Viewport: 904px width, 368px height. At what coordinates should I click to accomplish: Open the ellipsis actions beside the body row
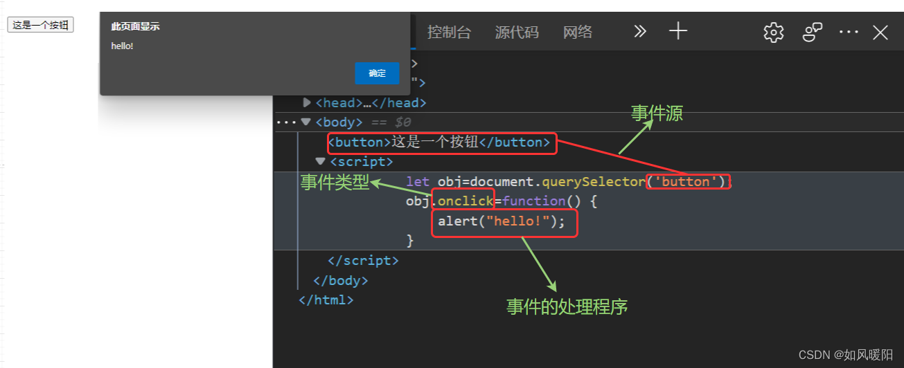click(285, 122)
